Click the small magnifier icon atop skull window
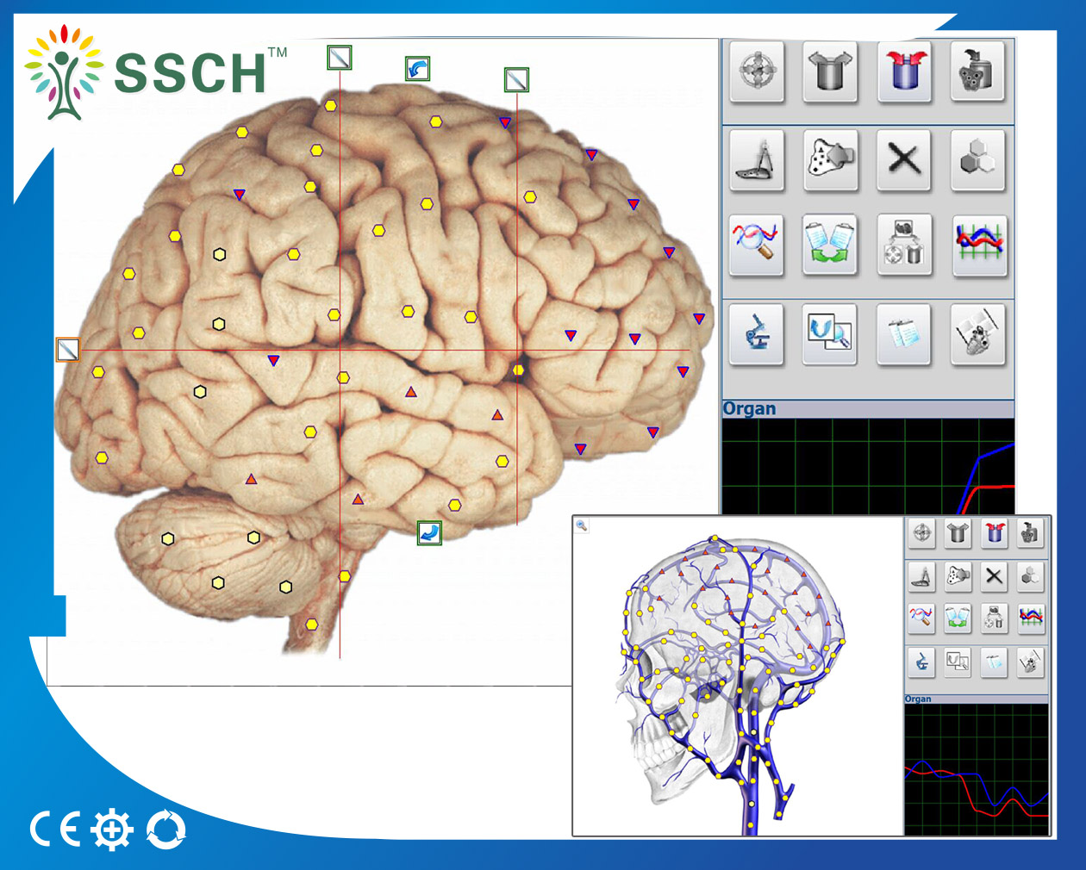The image size is (1086, 870). tap(582, 525)
